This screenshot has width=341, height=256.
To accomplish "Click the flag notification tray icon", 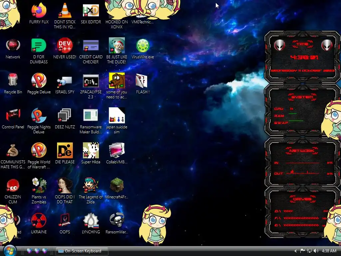I will [302, 251].
